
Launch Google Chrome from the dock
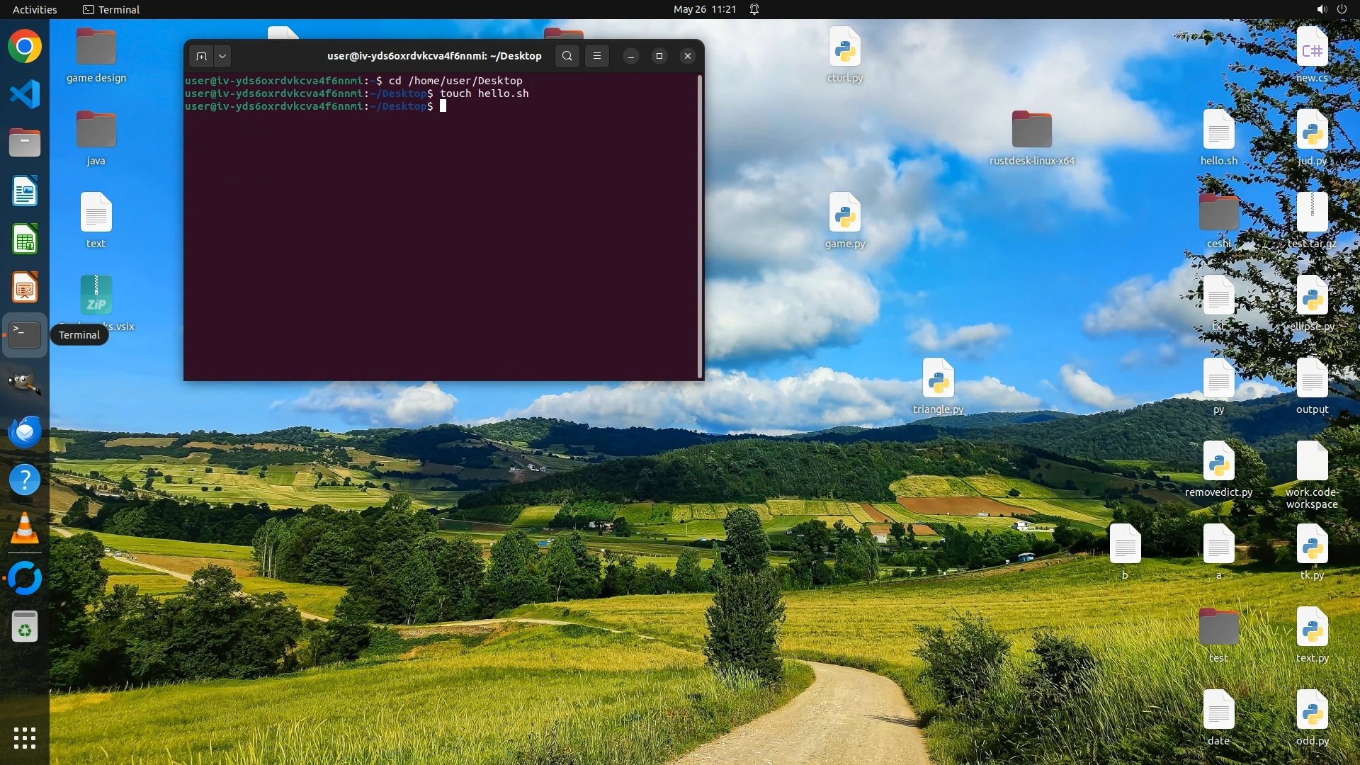(x=25, y=47)
